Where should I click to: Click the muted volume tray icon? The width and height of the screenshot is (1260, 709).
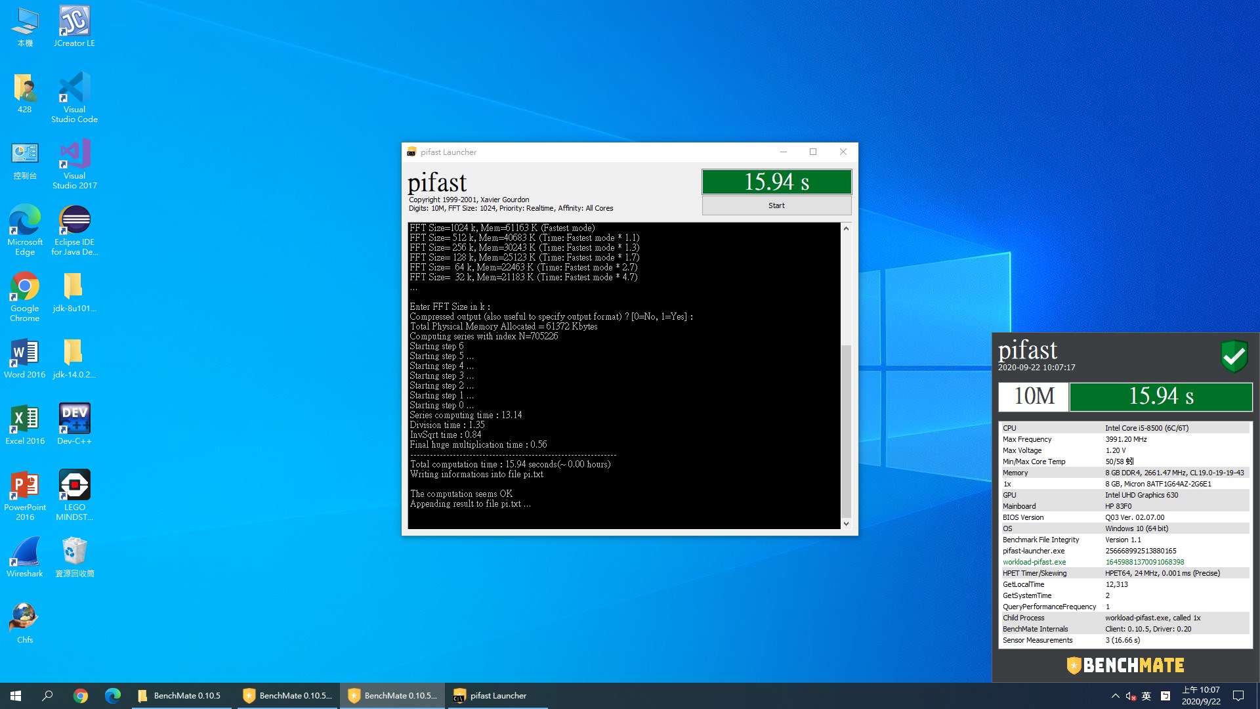[1131, 696]
